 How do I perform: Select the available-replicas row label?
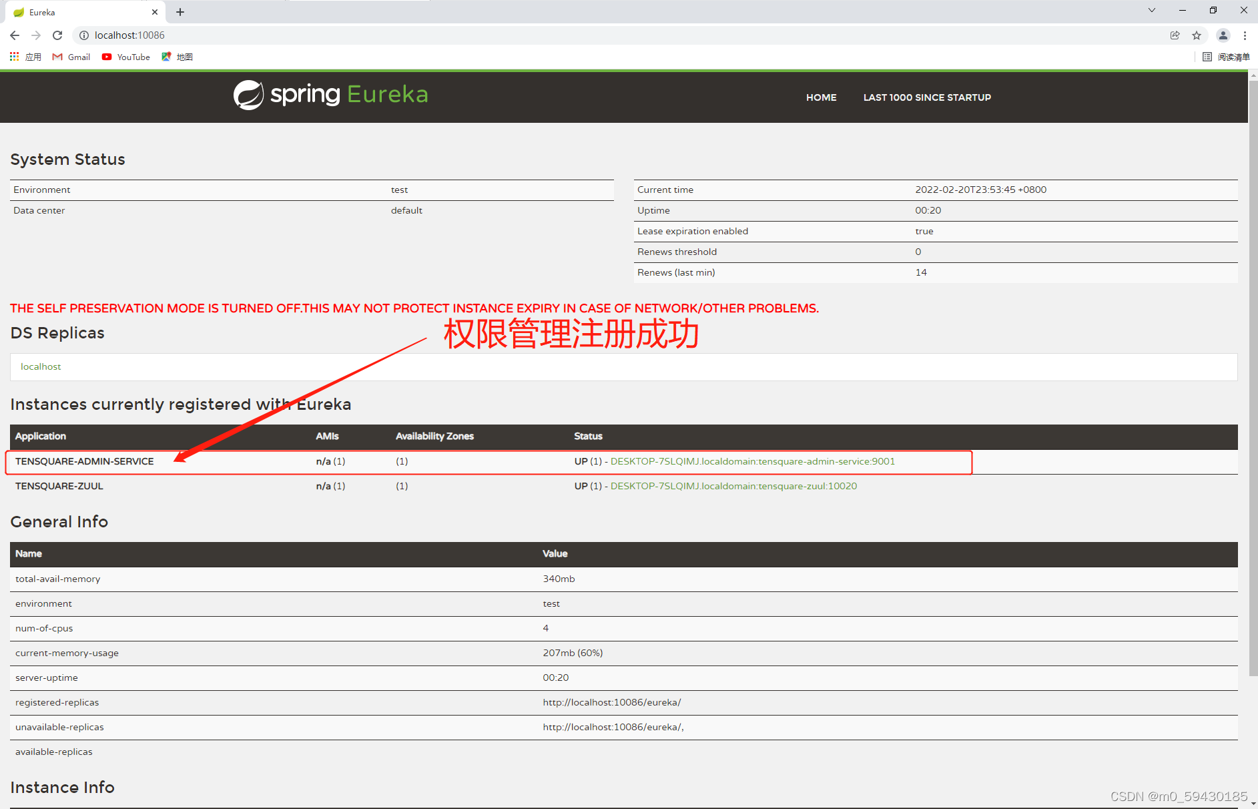point(54,752)
